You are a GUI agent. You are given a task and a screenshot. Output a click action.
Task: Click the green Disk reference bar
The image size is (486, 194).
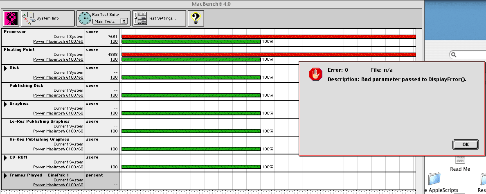pos(191,77)
